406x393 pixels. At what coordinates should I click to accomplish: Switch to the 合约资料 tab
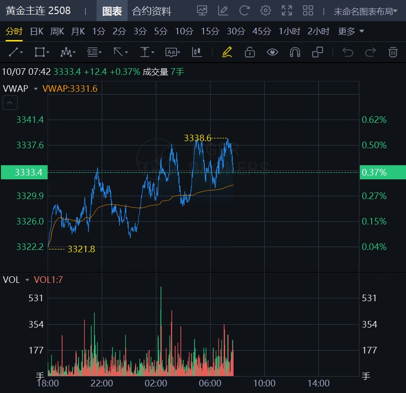(152, 11)
